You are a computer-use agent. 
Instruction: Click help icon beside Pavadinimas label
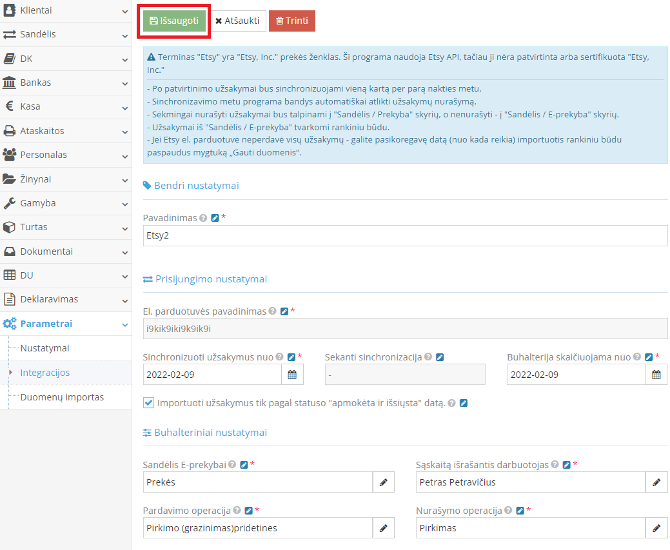click(203, 217)
